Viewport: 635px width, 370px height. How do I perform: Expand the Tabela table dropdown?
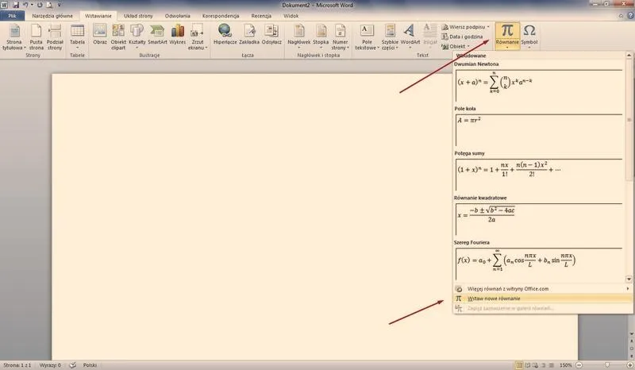pos(77,37)
